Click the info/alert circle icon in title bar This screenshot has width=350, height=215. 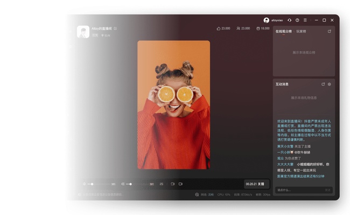[x=297, y=20]
